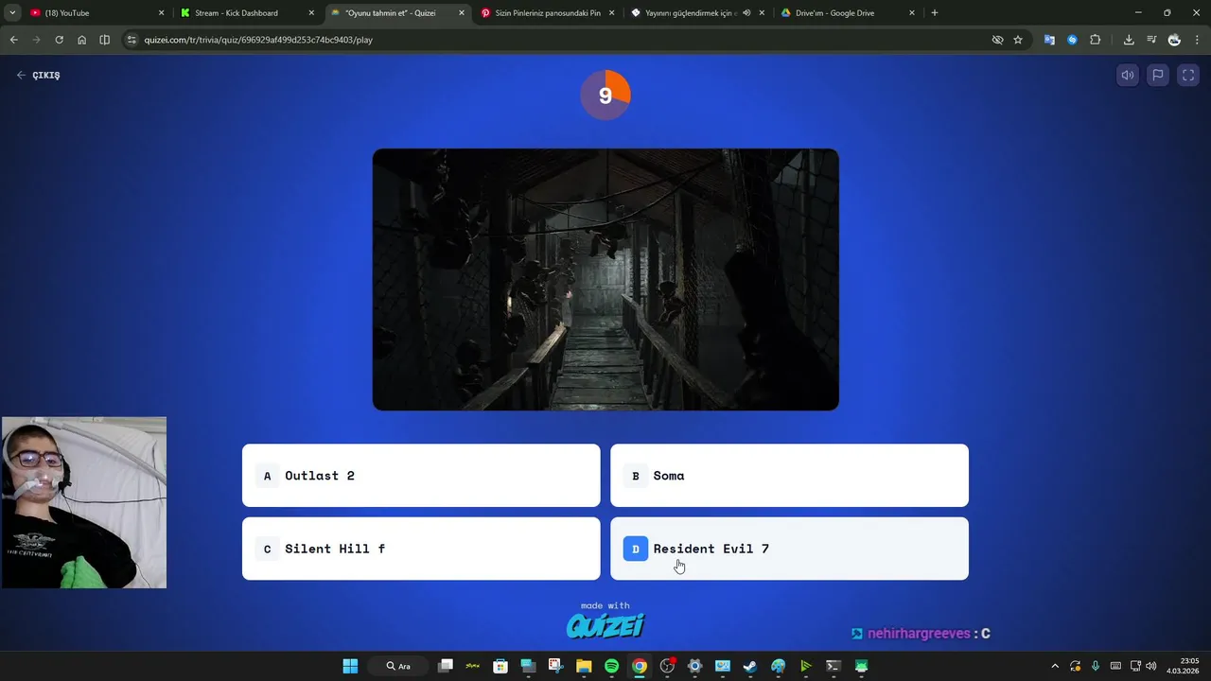Open media controls in toolbar
Viewport: 1211px width, 681px height.
(x=1151, y=40)
